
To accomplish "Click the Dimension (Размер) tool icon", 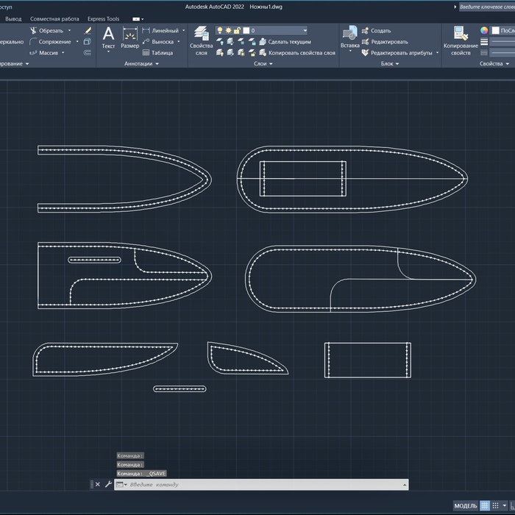I will click(x=129, y=38).
